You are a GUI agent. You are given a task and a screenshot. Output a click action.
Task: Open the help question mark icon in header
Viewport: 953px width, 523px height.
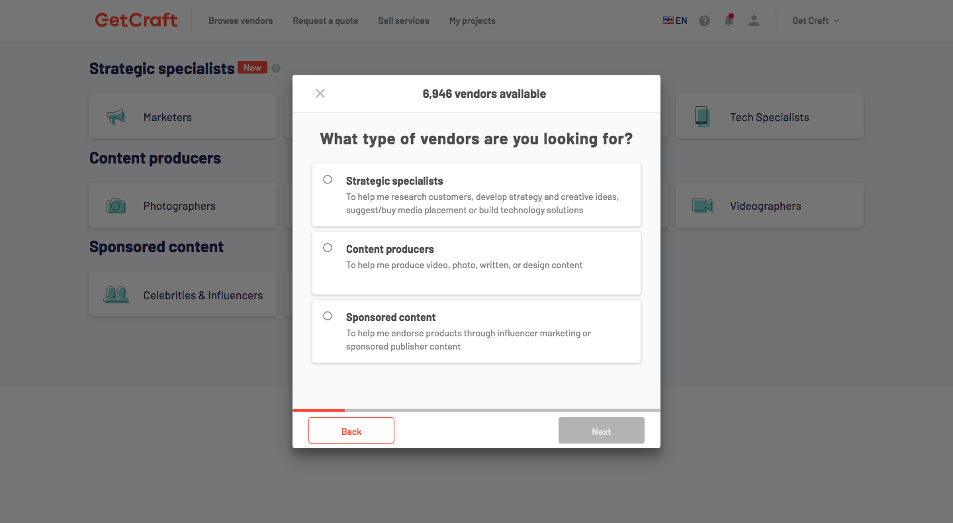click(704, 21)
